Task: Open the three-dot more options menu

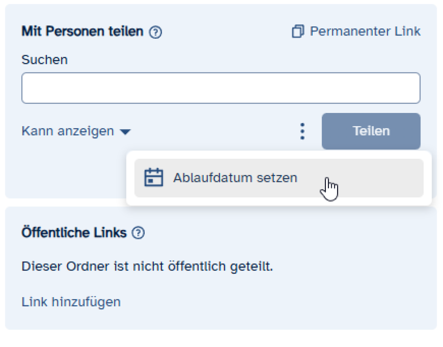Action: coord(302,131)
